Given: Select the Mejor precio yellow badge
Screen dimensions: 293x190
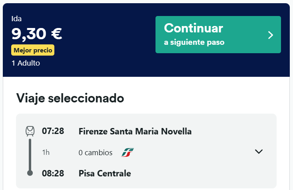Looking at the screenshot, I should coord(33,50).
